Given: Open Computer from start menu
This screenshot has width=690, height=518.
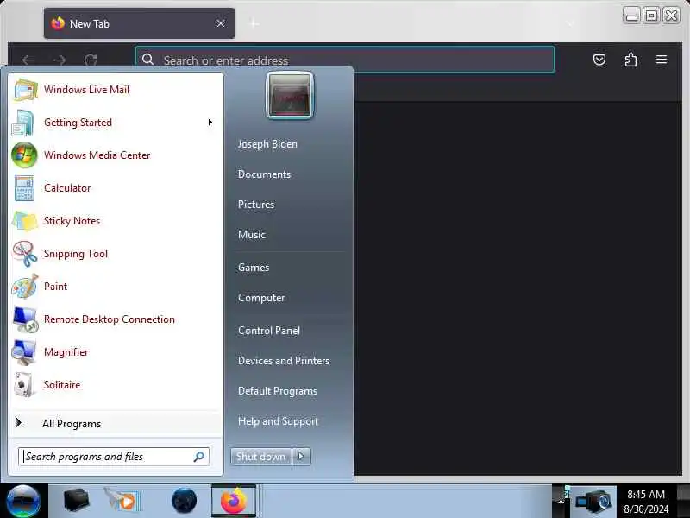Looking at the screenshot, I should click(x=261, y=298).
